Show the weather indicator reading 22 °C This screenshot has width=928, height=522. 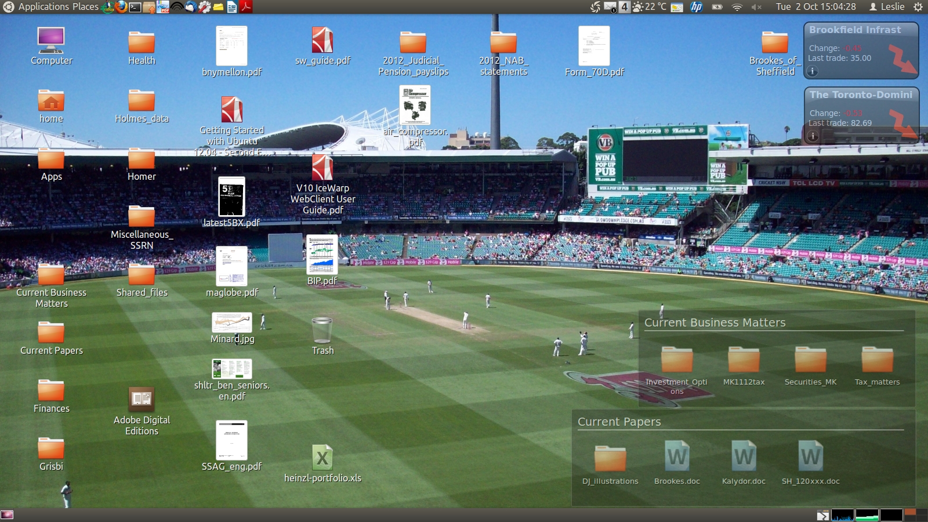pos(650,7)
